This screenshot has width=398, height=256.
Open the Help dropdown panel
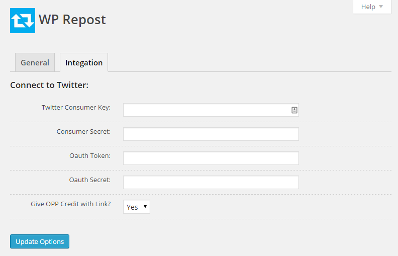point(372,7)
